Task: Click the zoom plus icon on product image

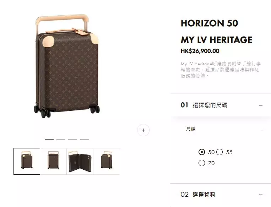Action: pos(143,130)
